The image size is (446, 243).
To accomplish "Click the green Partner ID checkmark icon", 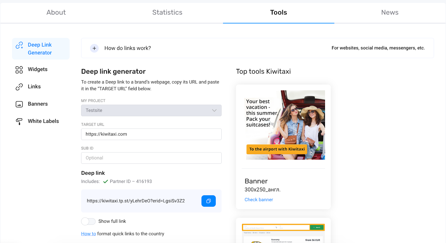I will coord(106,182).
